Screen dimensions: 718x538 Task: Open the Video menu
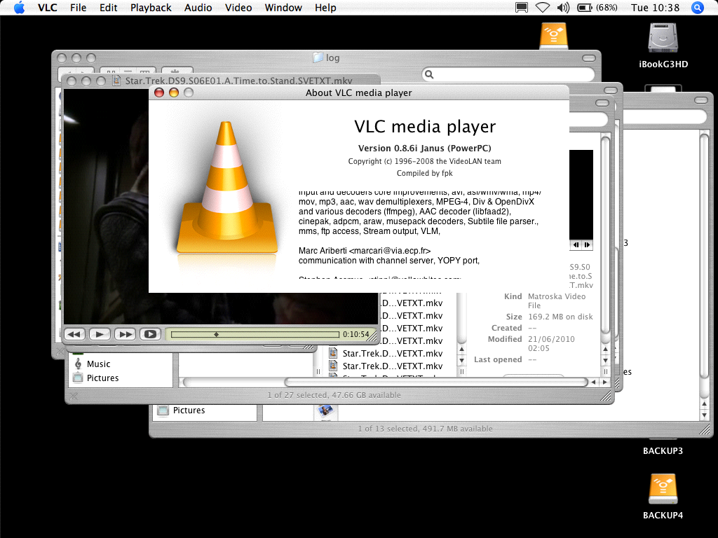(238, 8)
